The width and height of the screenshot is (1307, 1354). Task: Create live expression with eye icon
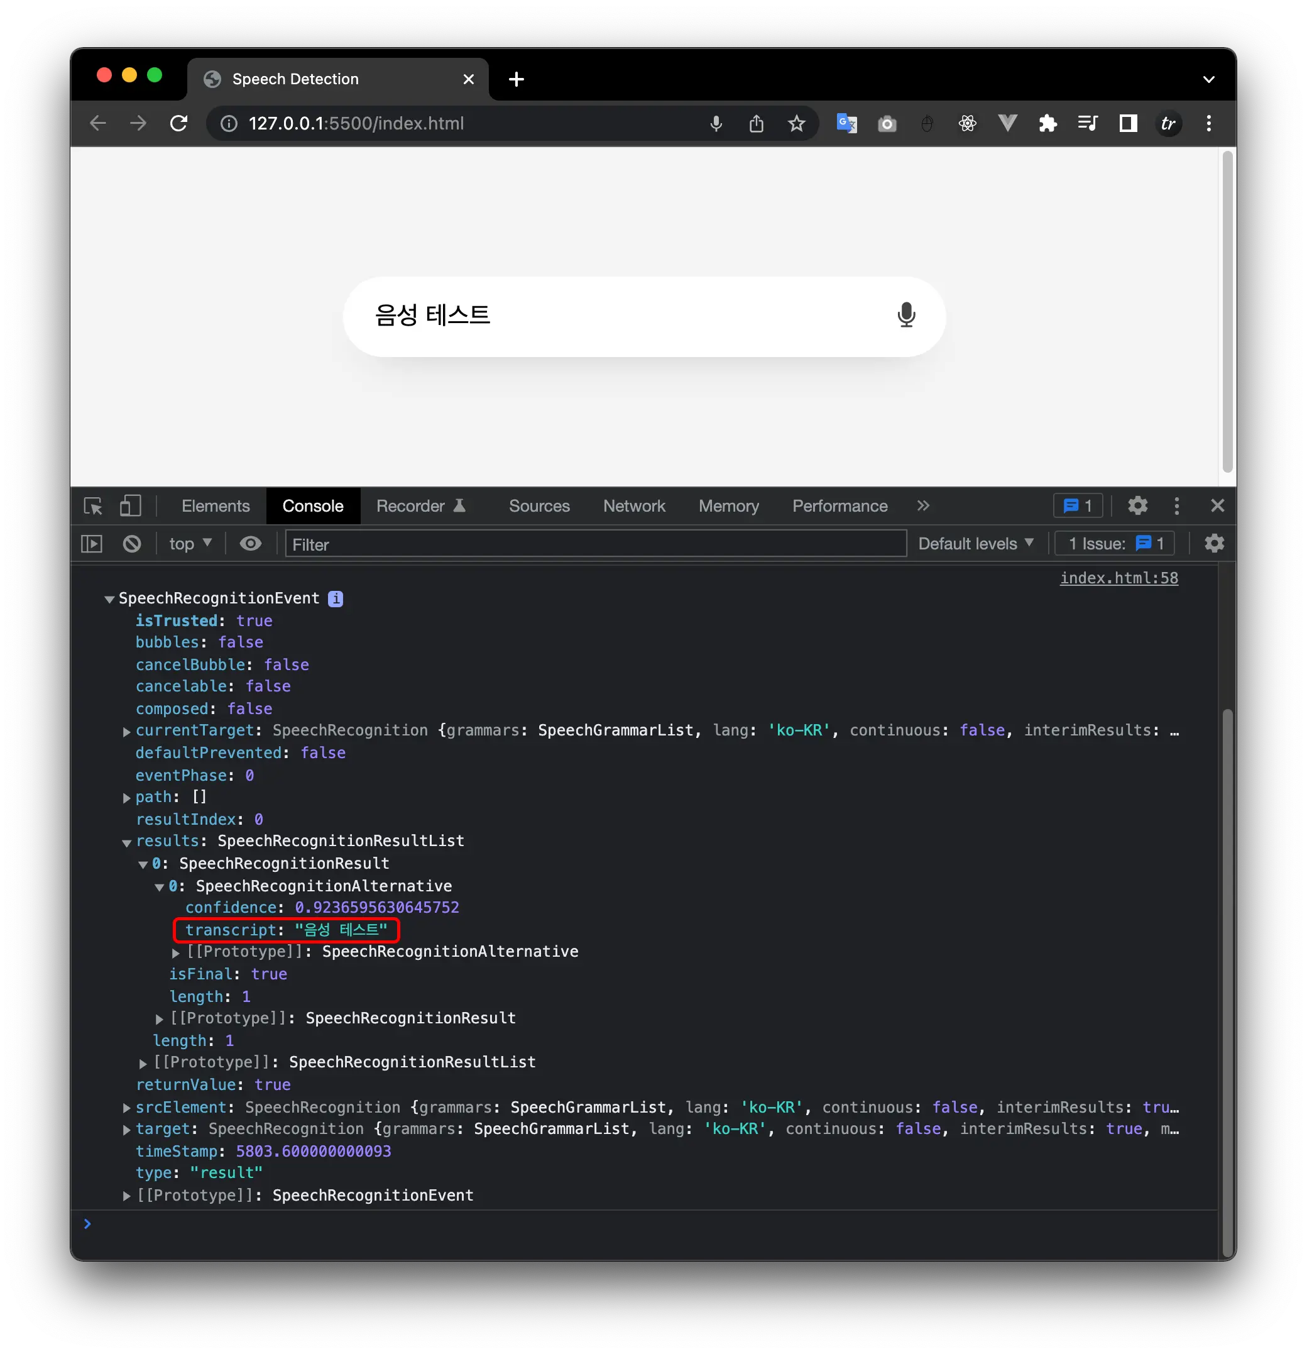coord(251,544)
